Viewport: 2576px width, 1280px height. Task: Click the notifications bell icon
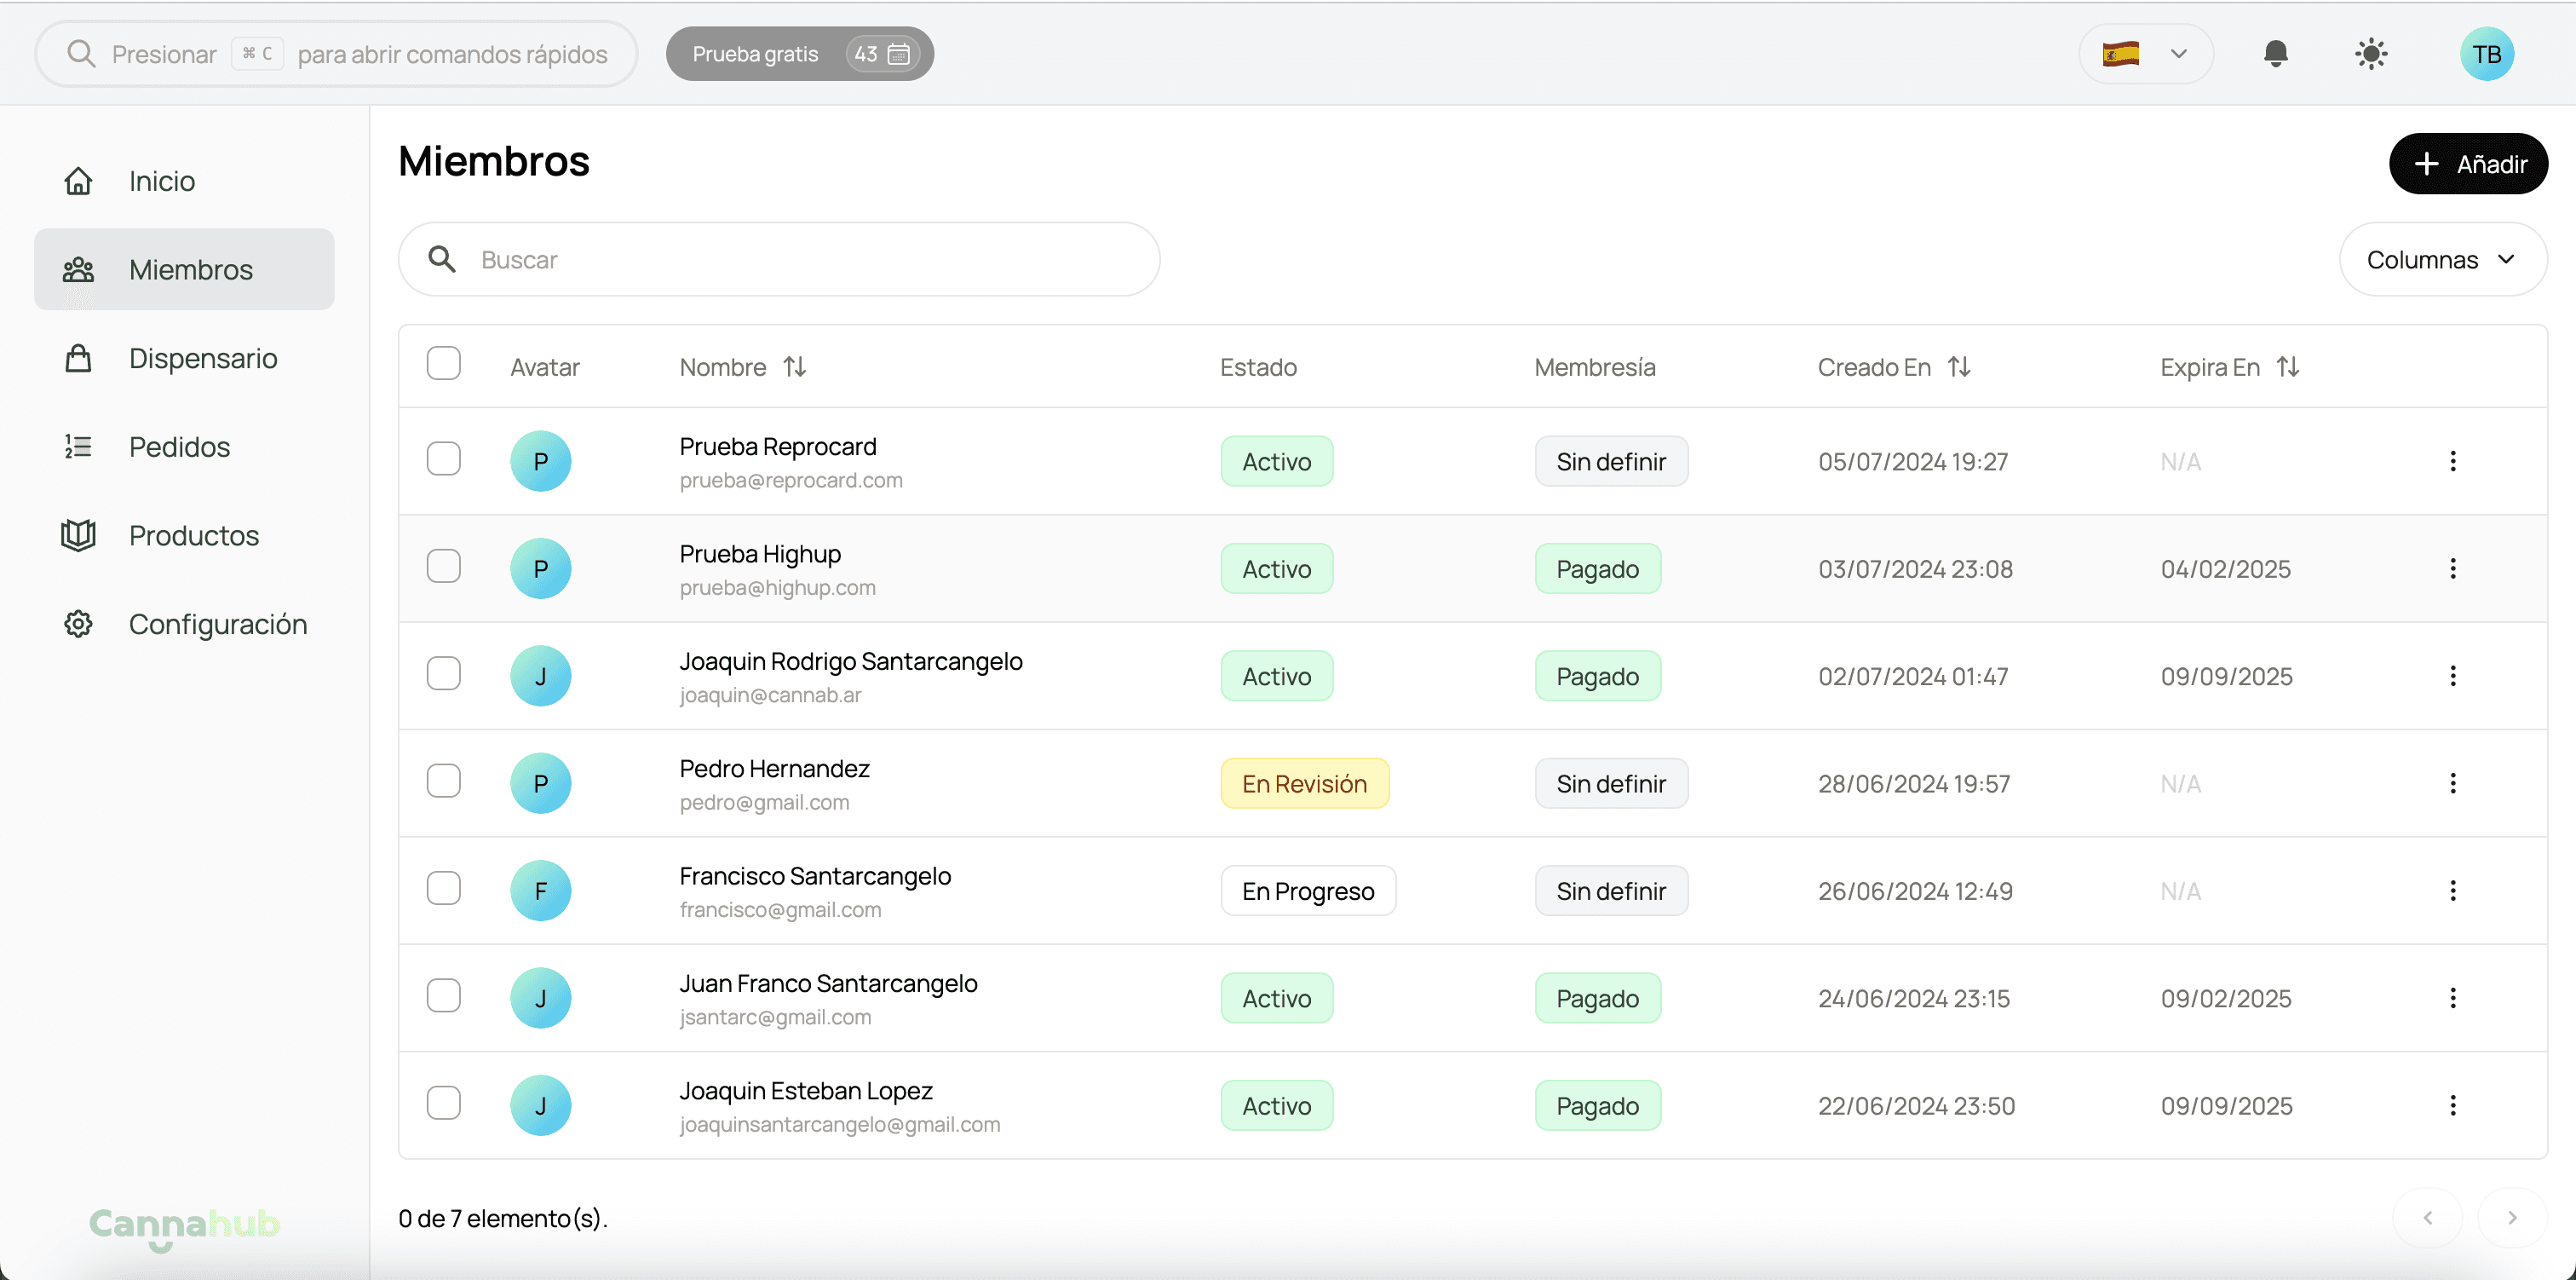coord(2275,54)
